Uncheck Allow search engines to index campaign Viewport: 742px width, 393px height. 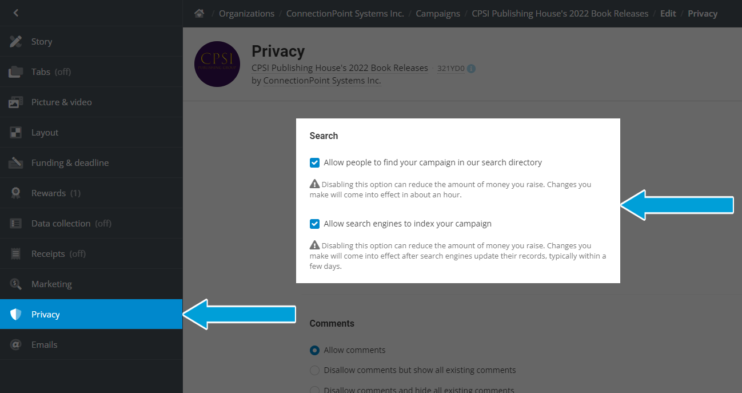[x=314, y=224]
